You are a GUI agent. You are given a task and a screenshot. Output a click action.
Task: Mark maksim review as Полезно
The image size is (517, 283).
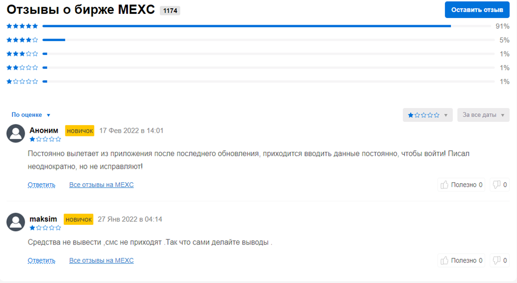(461, 260)
